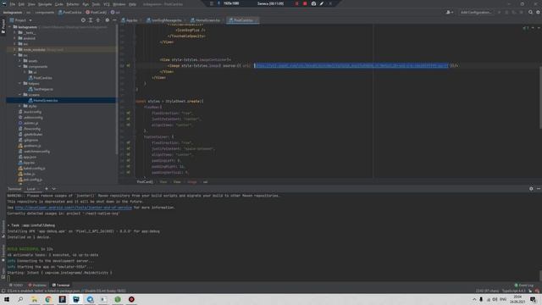Click gutter marker beside the Image source line

coord(128,65)
